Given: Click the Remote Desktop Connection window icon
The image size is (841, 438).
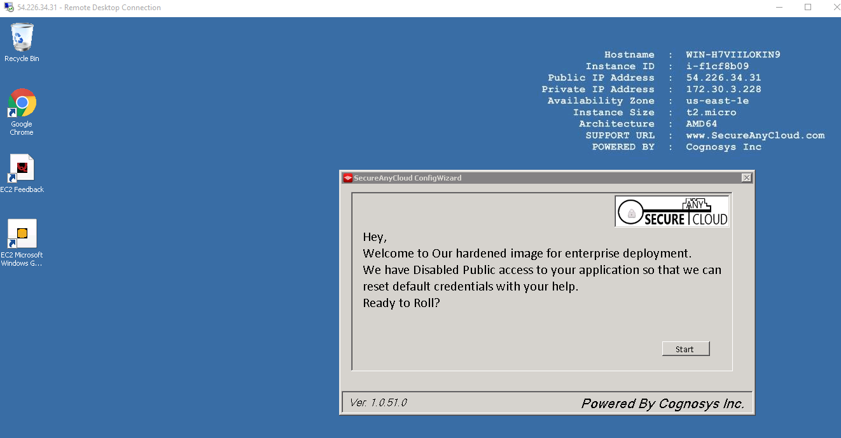Looking at the screenshot, I should tap(9, 8).
